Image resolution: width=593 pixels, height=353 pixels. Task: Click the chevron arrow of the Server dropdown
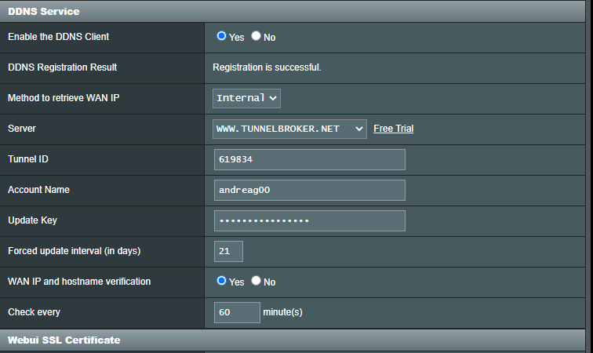(359, 129)
